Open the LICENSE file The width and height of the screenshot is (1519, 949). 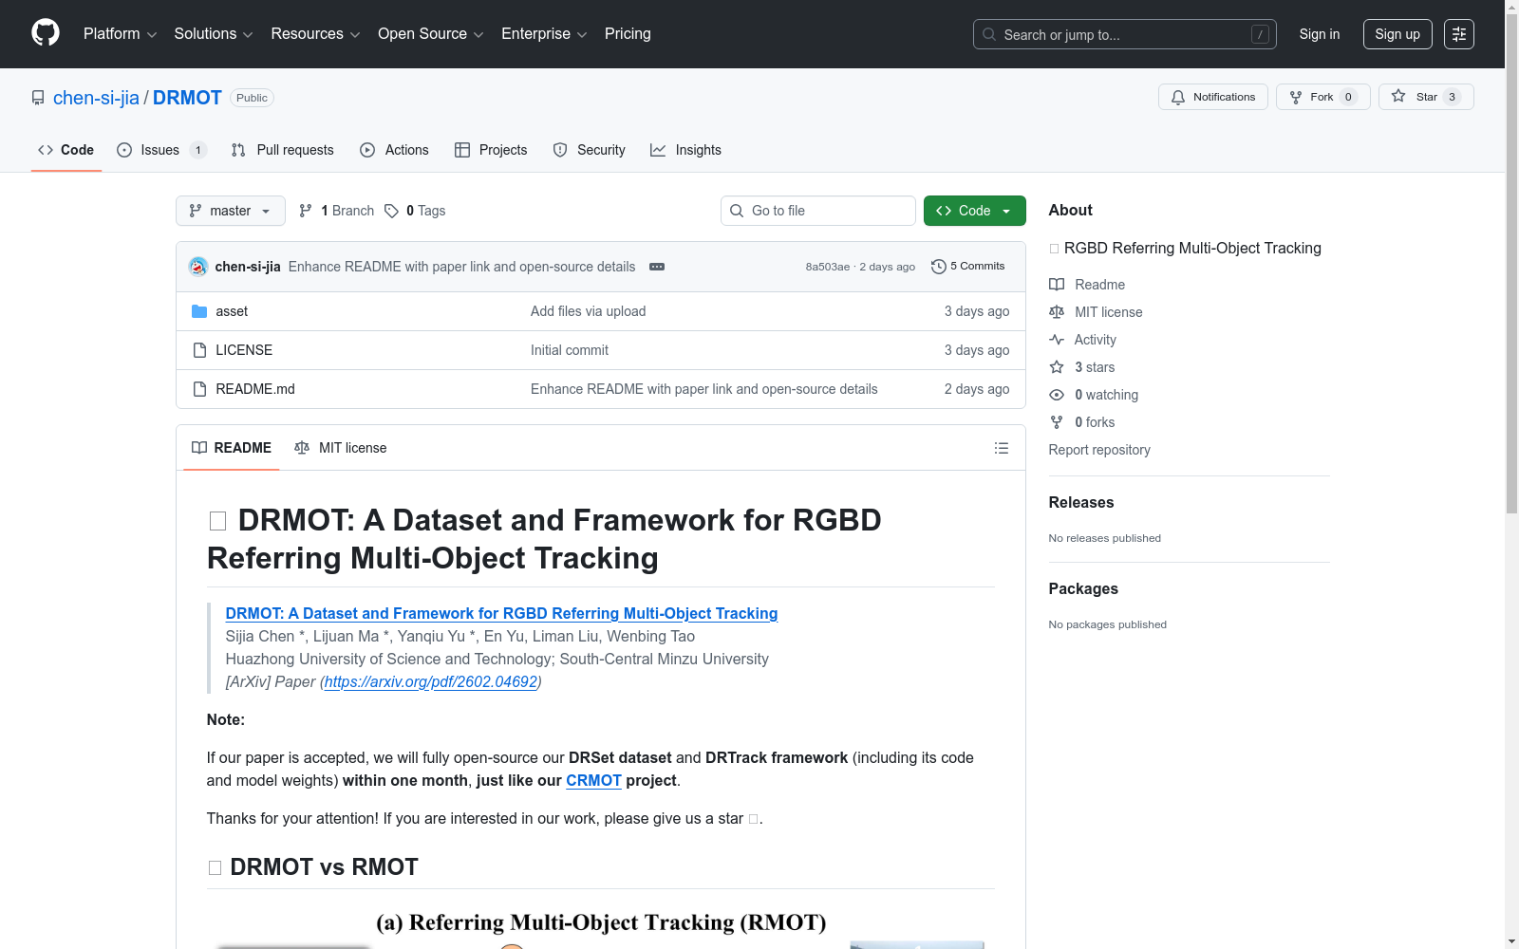[244, 350]
